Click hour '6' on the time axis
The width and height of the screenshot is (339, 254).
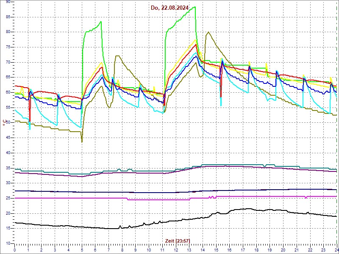click(95, 250)
